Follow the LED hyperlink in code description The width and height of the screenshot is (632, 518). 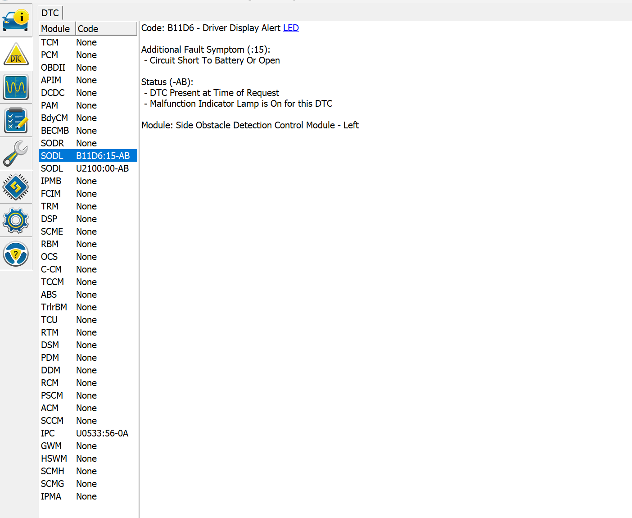point(291,28)
